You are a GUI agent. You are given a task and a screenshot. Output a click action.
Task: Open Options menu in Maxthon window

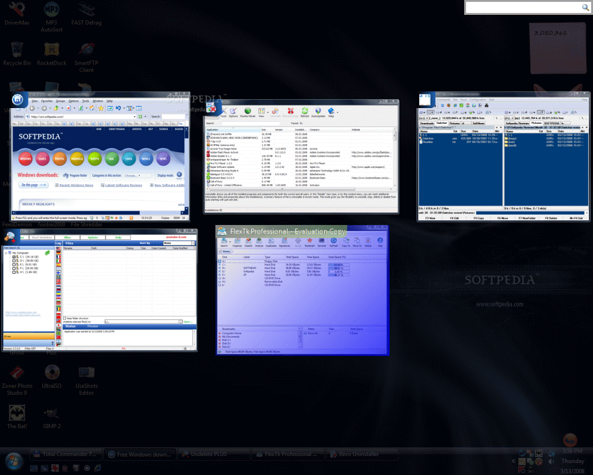(x=74, y=101)
